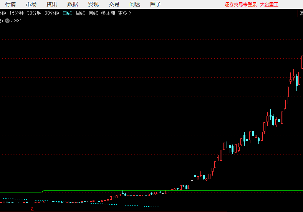Open dropdown arrow beside JG31
Image resolution: width=303 pixels, height=212 pixels.
pyautogui.click(x=7, y=21)
